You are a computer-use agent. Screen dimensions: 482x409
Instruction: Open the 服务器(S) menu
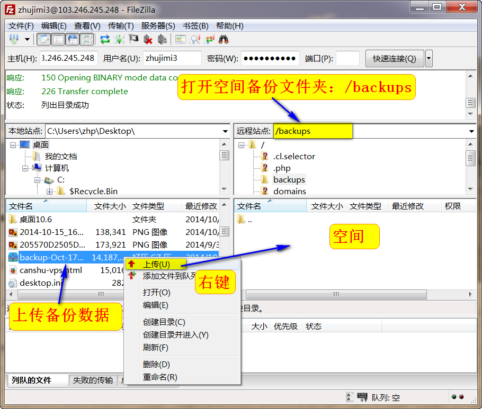tap(158, 26)
